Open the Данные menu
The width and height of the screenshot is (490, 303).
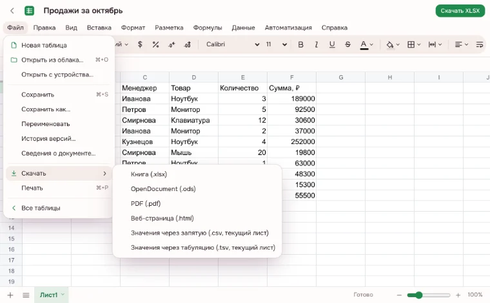coord(243,28)
